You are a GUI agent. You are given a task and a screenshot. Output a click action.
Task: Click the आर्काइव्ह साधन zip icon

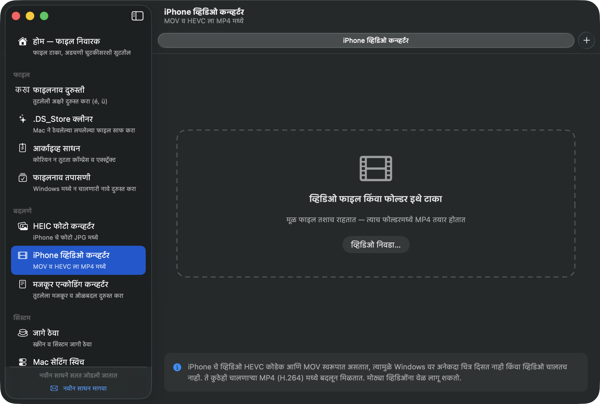click(x=23, y=148)
